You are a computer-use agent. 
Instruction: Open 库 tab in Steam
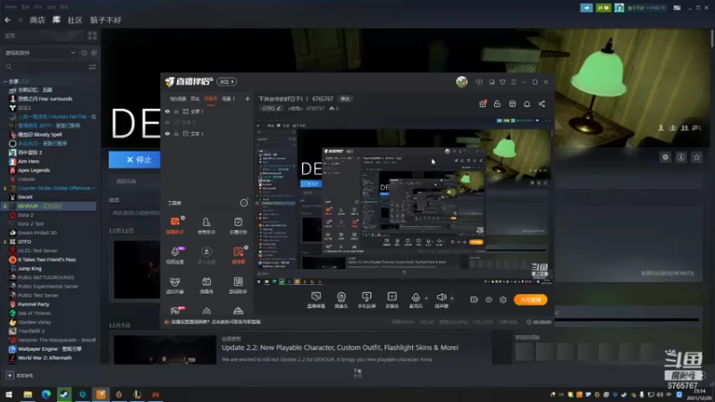click(56, 20)
